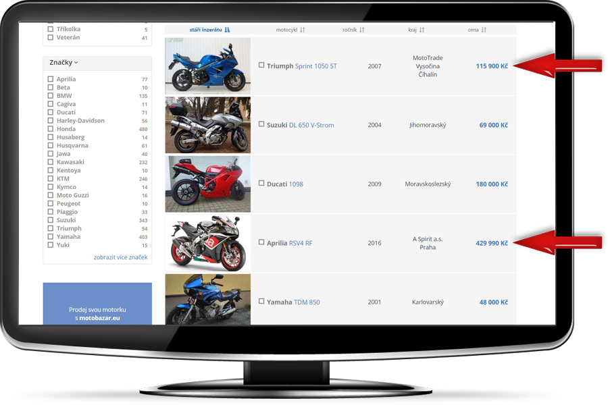This screenshot has width=608, height=405.
Task: Click the MotoTrade Vysočina Číhalín seller text
Action: (x=428, y=66)
